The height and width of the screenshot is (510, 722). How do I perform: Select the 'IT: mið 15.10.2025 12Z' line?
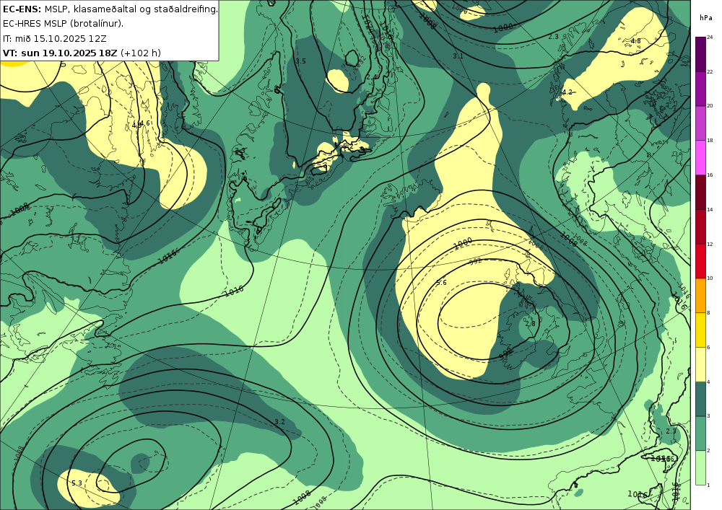[x=55, y=39]
